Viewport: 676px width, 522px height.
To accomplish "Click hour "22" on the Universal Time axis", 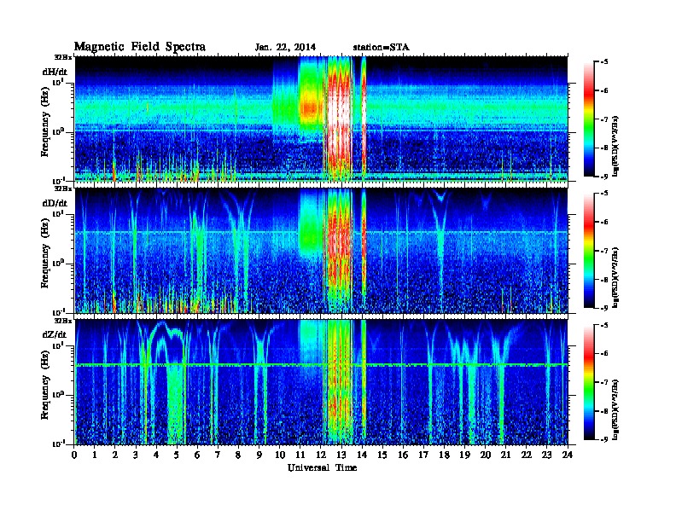I will (x=527, y=455).
